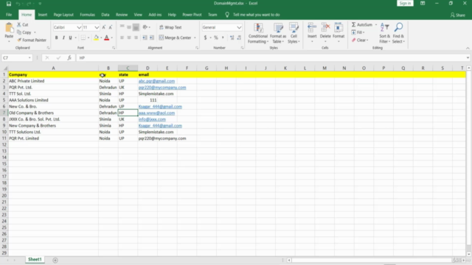This screenshot has height=265, width=472.
Task: Click Insert Function fx icon
Action: point(69,57)
